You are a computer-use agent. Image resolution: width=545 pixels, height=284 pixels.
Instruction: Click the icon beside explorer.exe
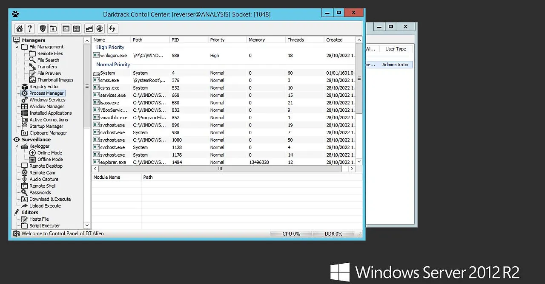tap(96, 162)
